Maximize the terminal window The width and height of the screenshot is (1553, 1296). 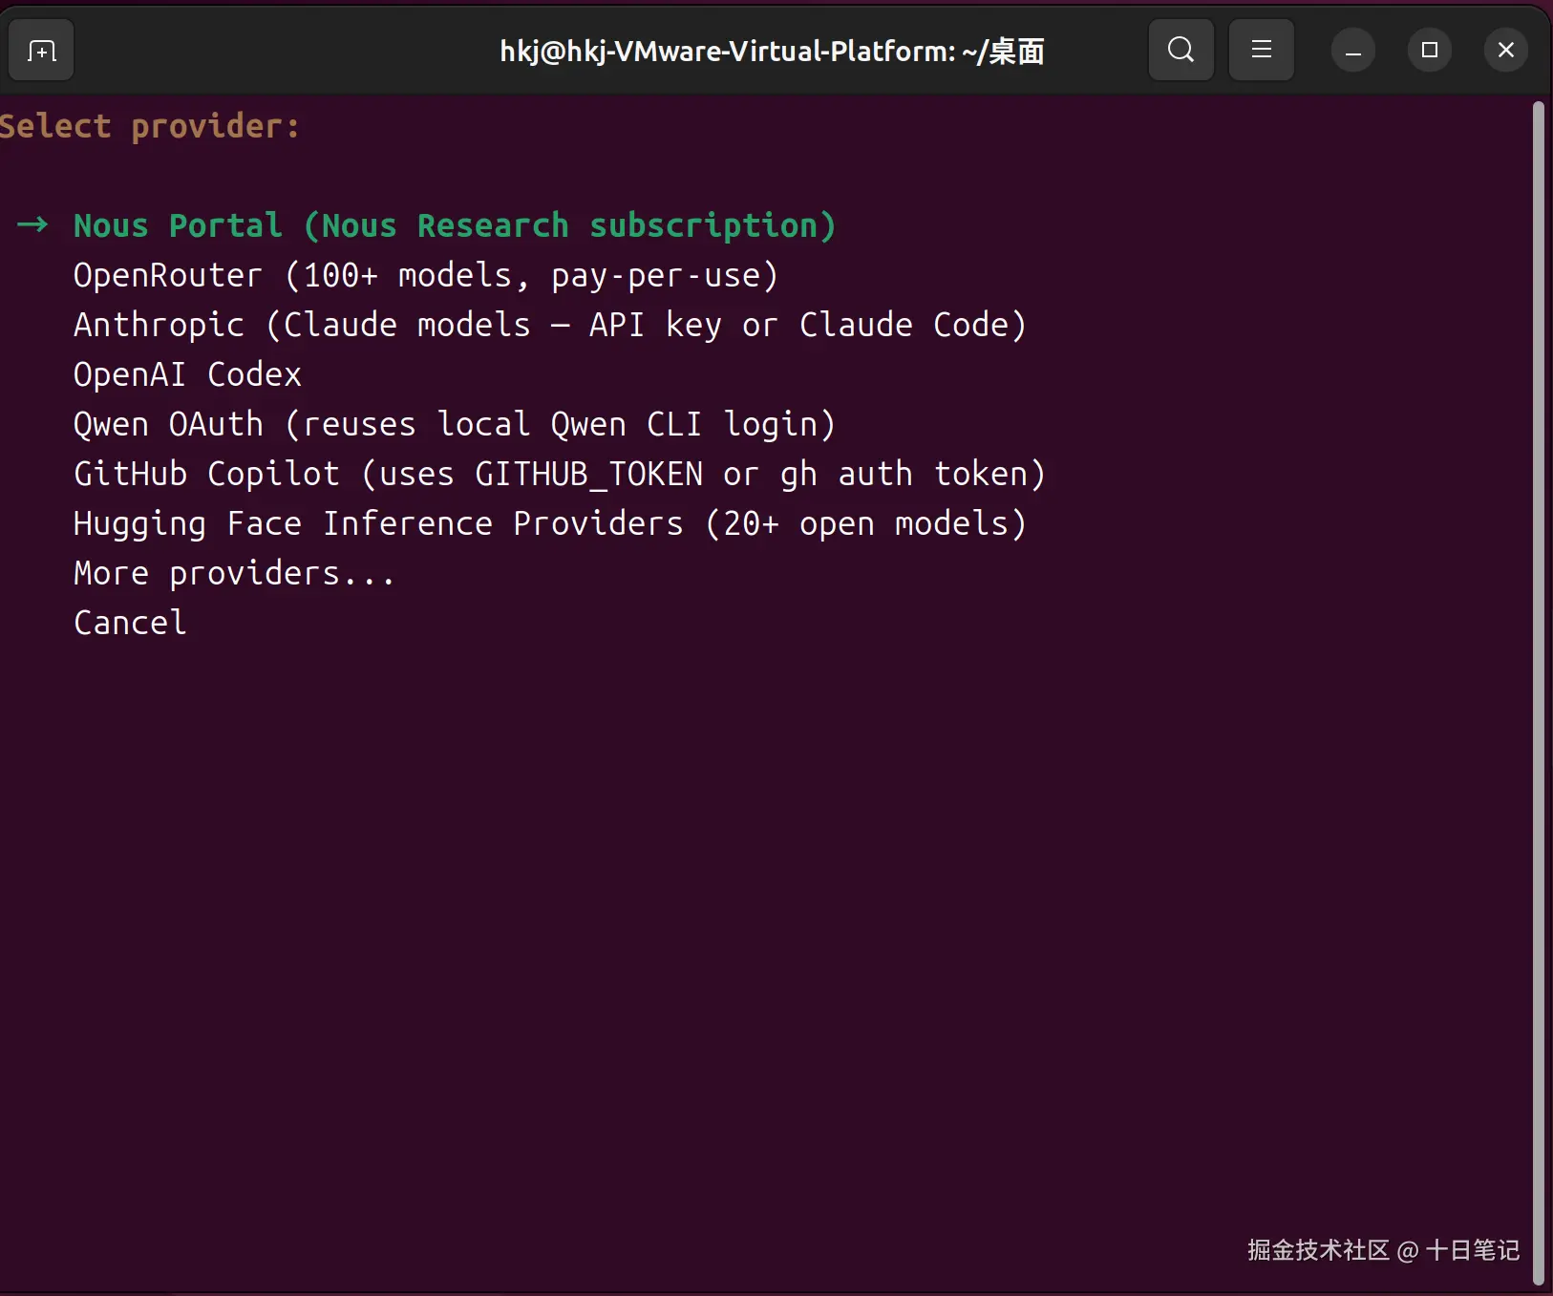click(x=1429, y=51)
